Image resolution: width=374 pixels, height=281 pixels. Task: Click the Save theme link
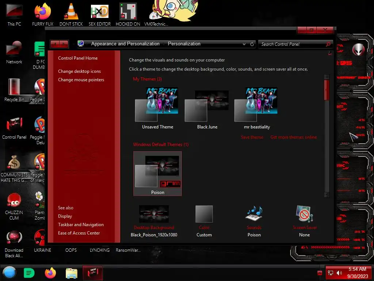point(252,137)
